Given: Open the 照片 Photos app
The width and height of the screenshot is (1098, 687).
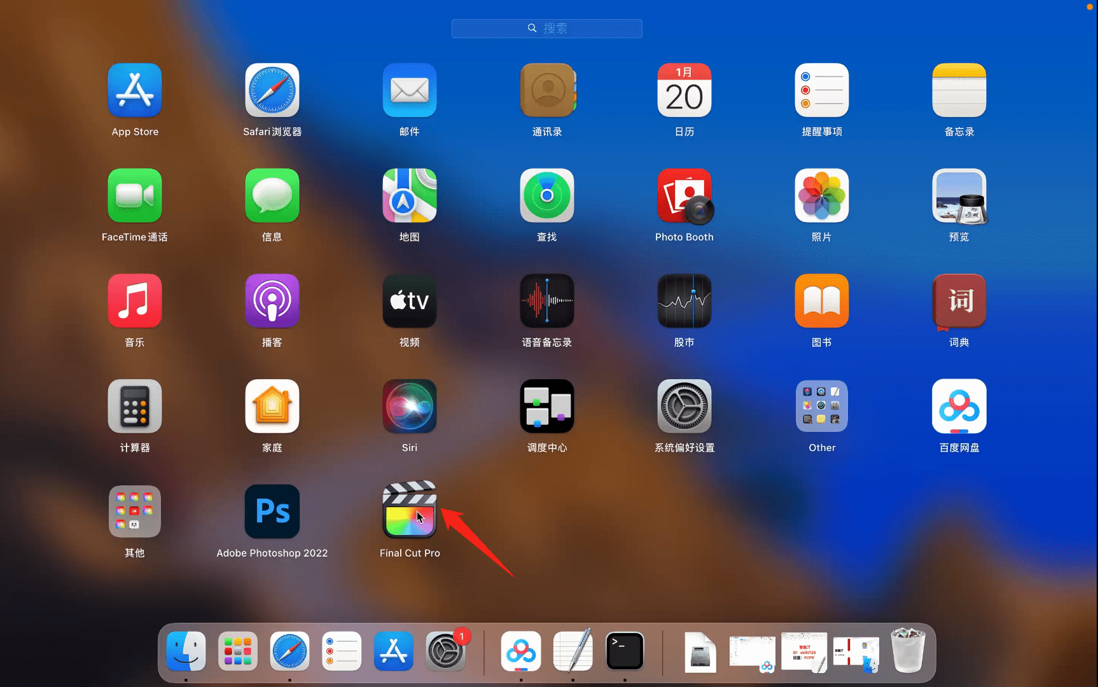Looking at the screenshot, I should (822, 195).
